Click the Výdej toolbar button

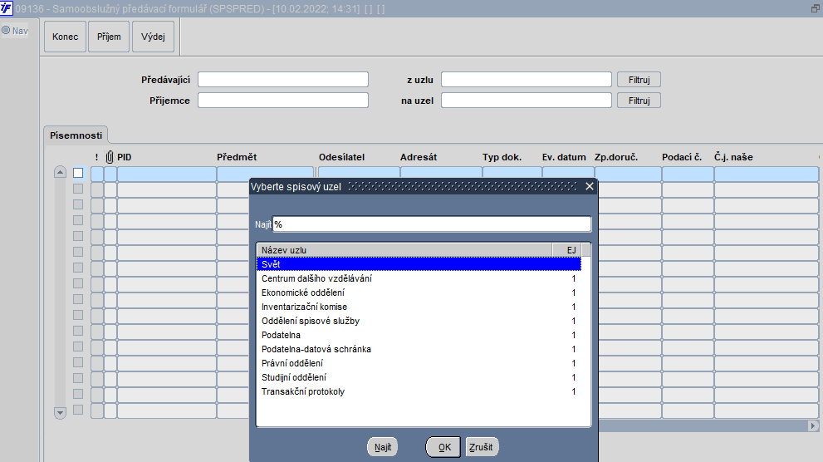154,37
